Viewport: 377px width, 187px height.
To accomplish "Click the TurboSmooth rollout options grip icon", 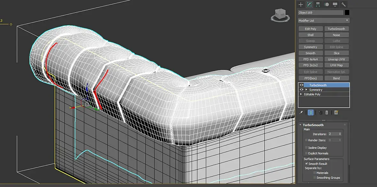I will click(x=344, y=125).
